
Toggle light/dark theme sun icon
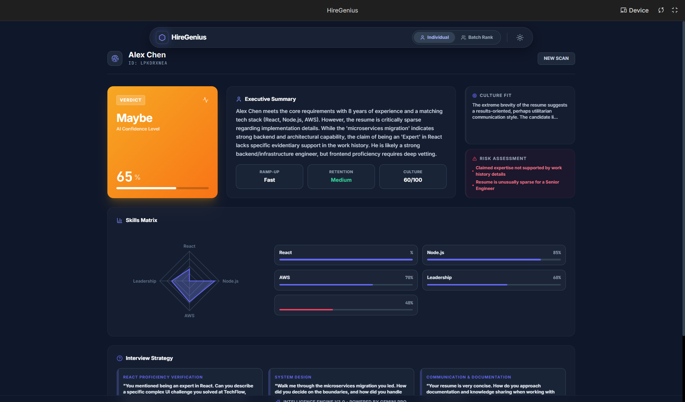(520, 37)
